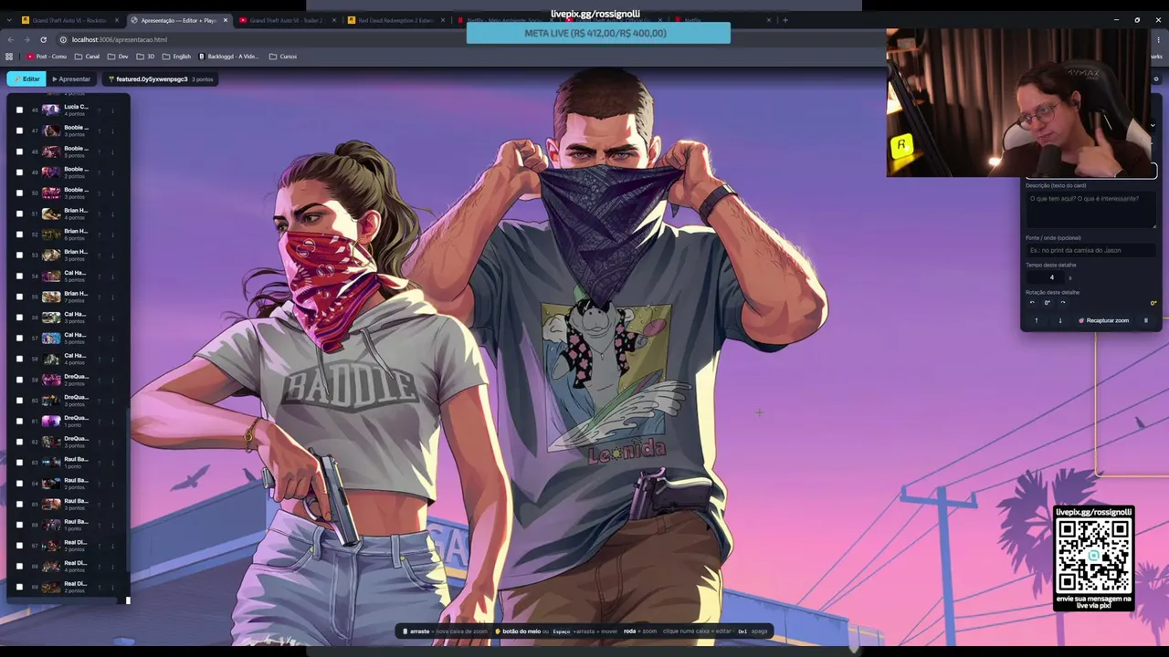Open the Backloggd bookmark
This screenshot has height=657, width=1169.
click(229, 57)
